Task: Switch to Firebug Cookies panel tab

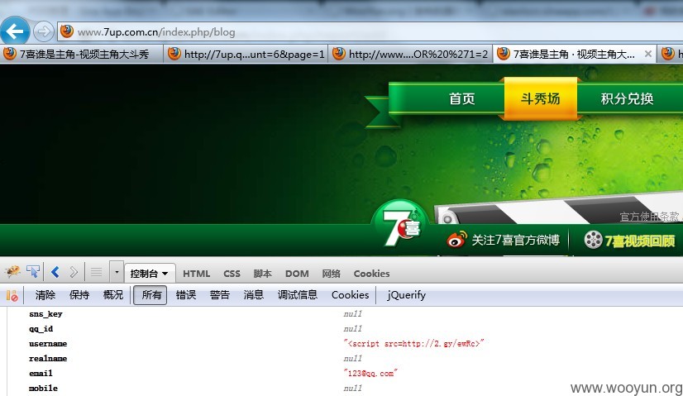Action: (x=371, y=274)
